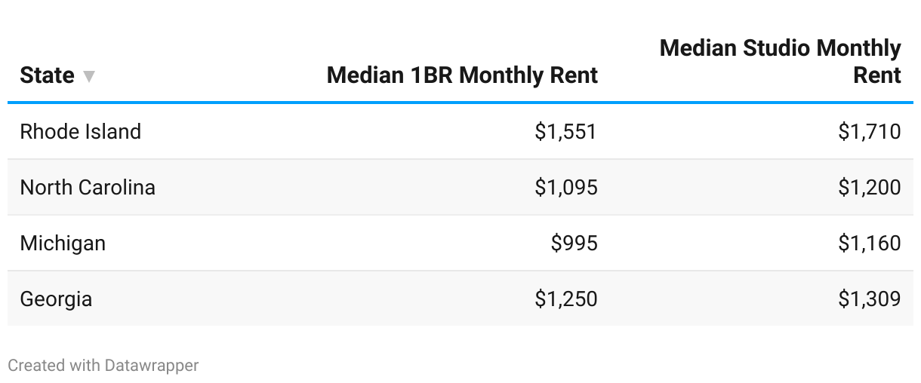Click North Carolina studio rent $1,200
921x383 pixels.
[870, 187]
